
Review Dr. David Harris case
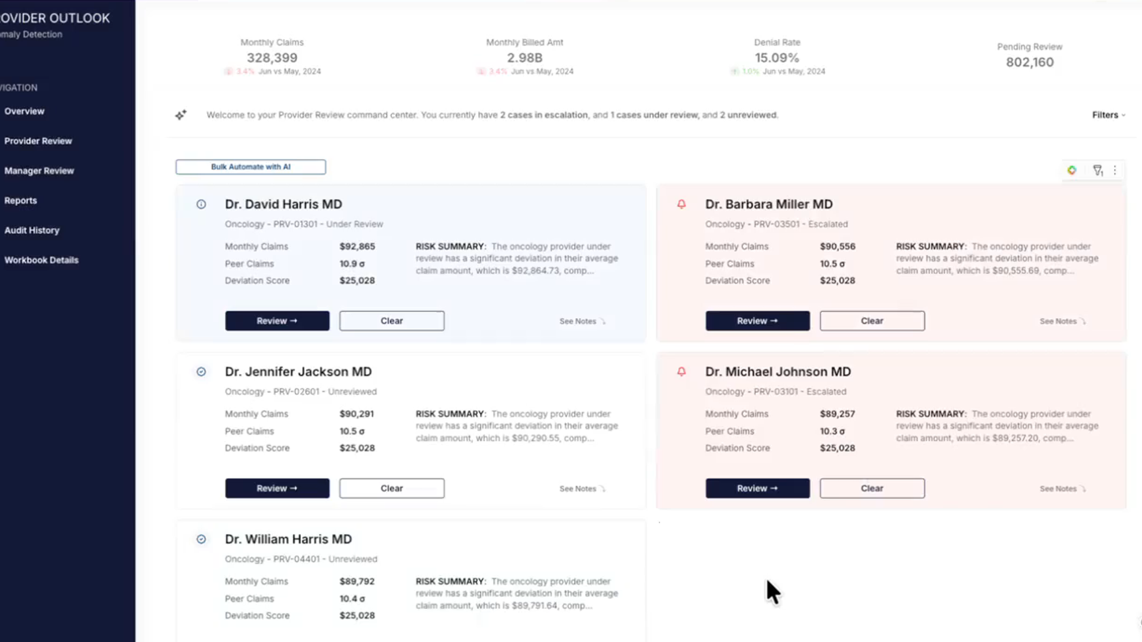tap(277, 321)
